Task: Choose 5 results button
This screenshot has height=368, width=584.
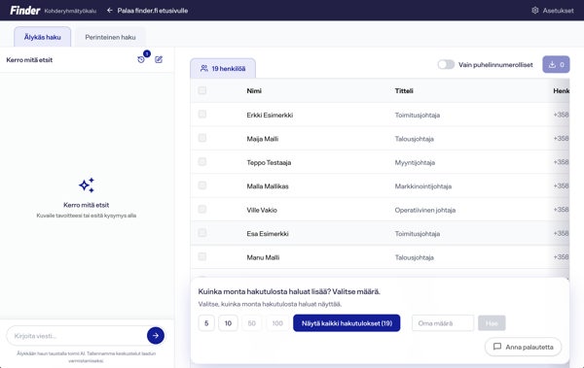Action: click(x=206, y=323)
